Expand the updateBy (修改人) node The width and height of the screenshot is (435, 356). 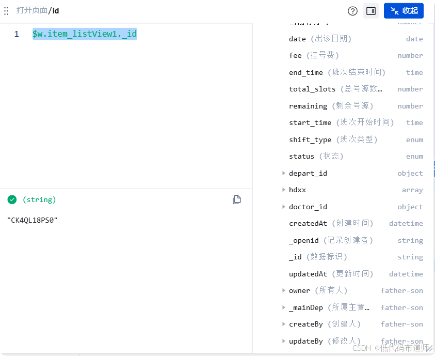point(283,341)
